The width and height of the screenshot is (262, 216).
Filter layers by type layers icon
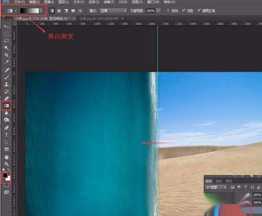tap(246, 187)
